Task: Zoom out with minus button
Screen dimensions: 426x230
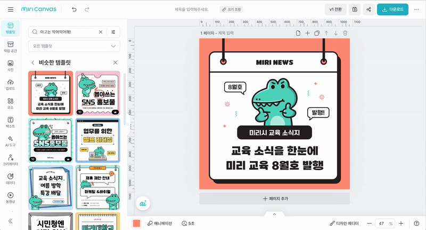Action: pos(369,224)
